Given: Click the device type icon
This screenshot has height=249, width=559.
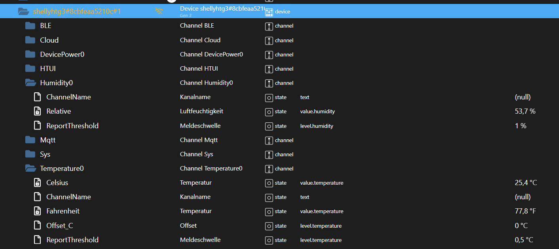Looking at the screenshot, I should (269, 12).
